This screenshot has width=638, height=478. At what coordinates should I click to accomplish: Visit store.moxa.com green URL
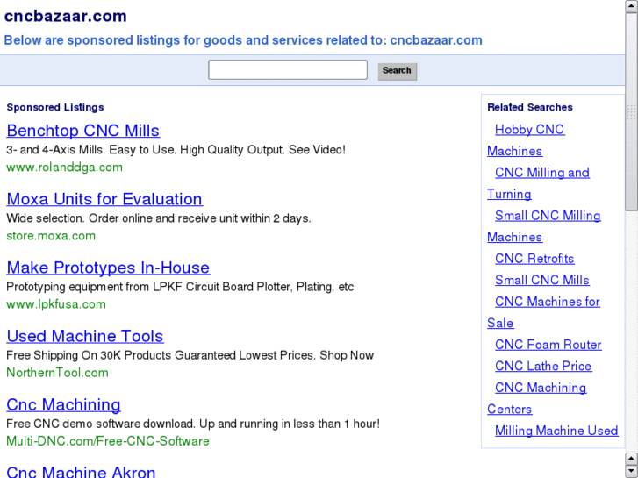(x=51, y=236)
